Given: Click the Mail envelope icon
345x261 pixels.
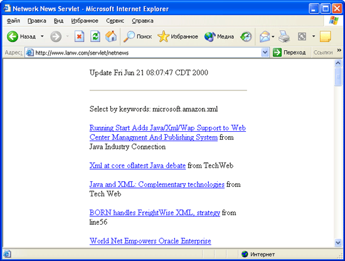Looking at the screenshot, I should click(x=265, y=36).
